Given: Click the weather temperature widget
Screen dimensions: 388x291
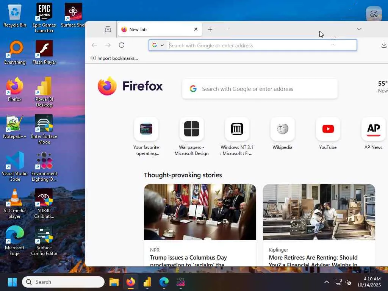Looking at the screenshot, I should (x=383, y=87).
